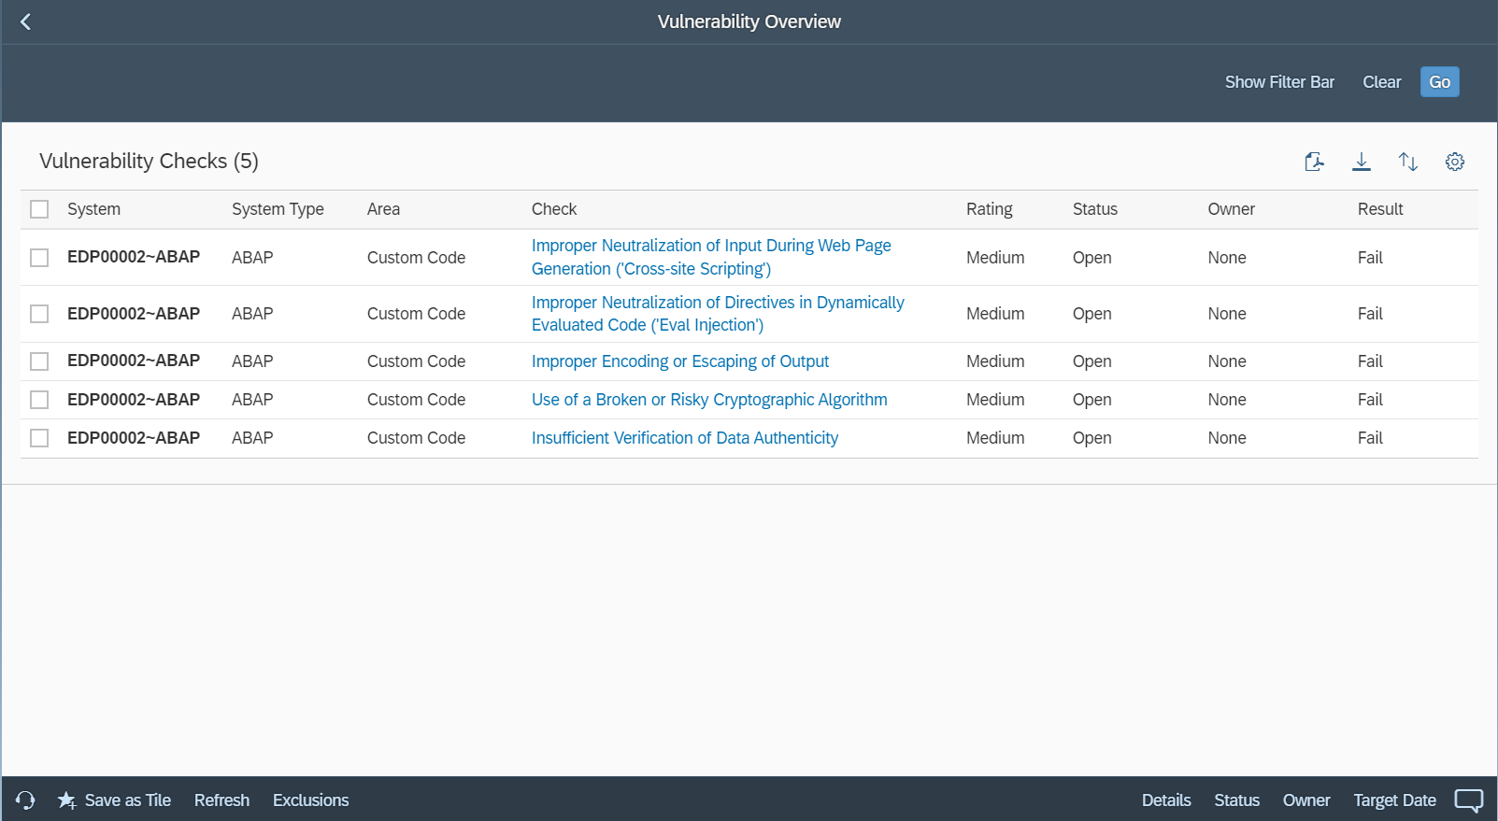The width and height of the screenshot is (1498, 821).
Task: Open the Eval Injection check link
Action: (x=717, y=314)
